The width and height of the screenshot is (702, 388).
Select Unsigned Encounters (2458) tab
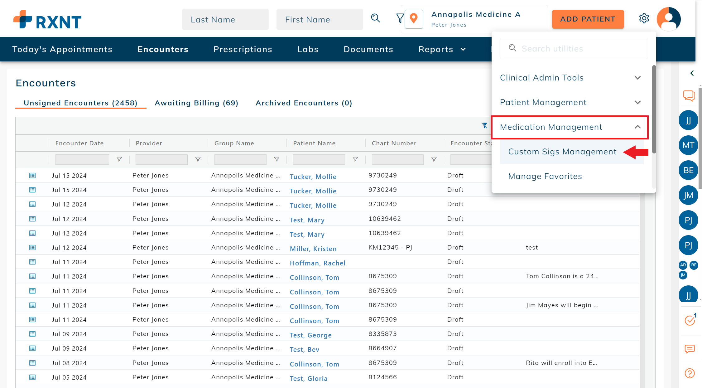tap(81, 103)
